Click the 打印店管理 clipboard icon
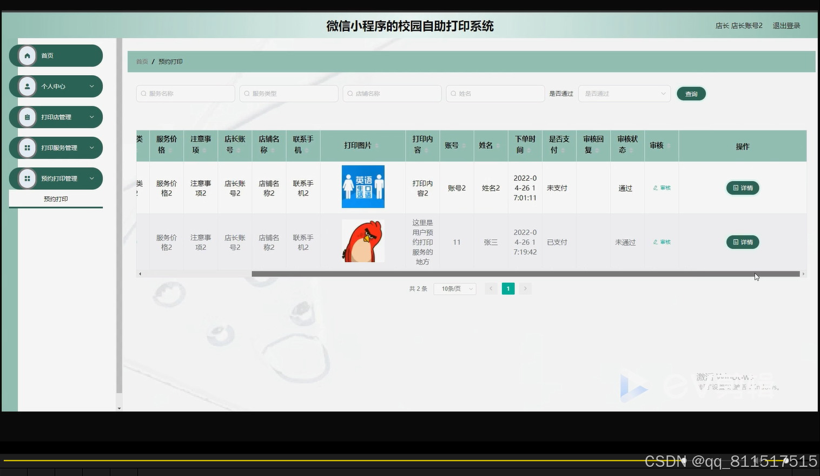820x476 pixels. pos(27,117)
